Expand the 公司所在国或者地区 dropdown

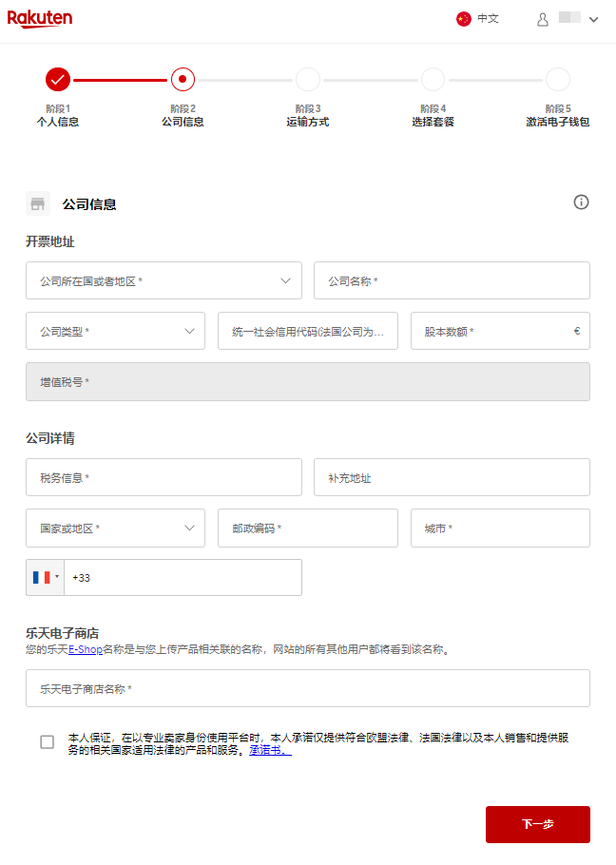click(164, 281)
